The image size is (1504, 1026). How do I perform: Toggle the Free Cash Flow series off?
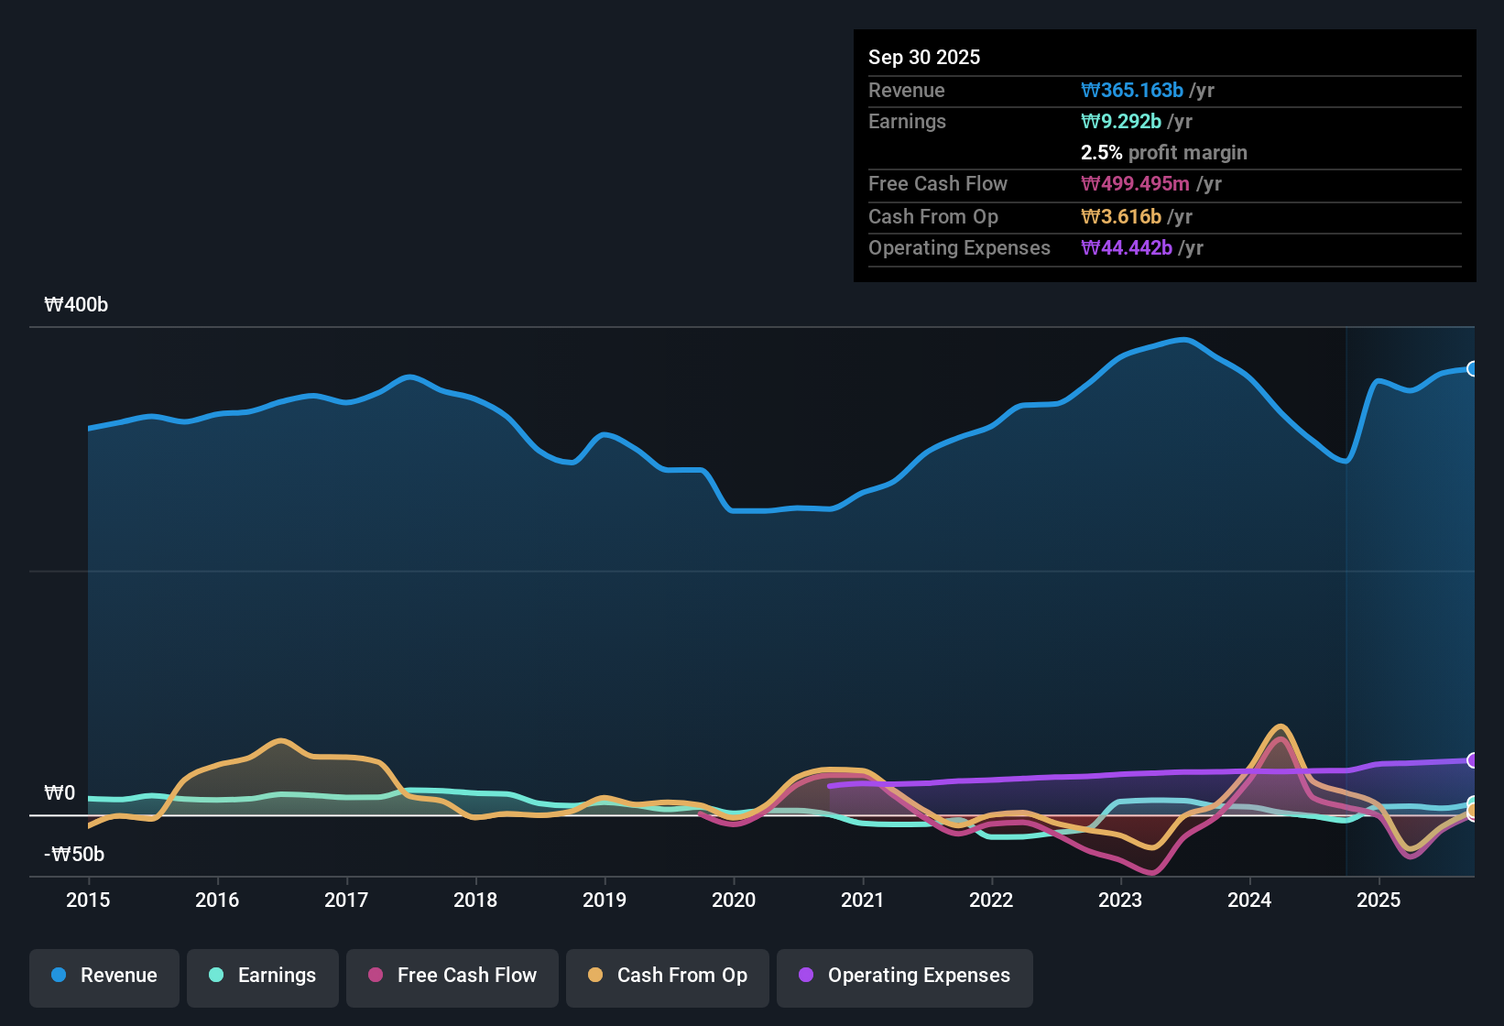click(x=452, y=976)
